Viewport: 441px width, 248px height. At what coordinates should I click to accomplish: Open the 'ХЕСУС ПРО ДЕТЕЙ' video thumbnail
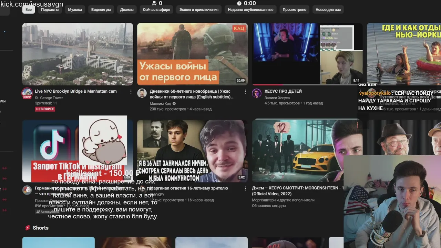pos(307,54)
